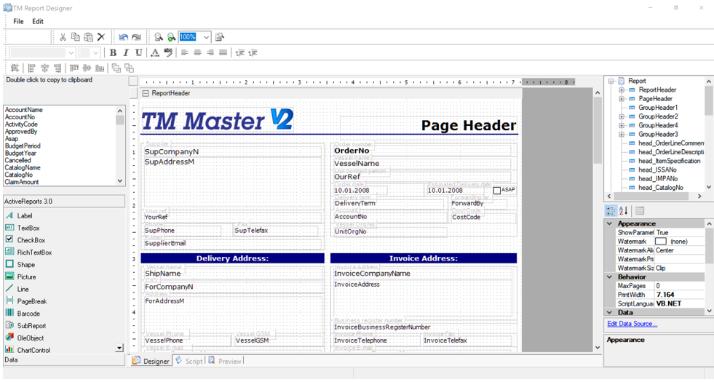The width and height of the screenshot is (714, 382).
Task: Click the Cut scissors icon
Action: (63, 37)
